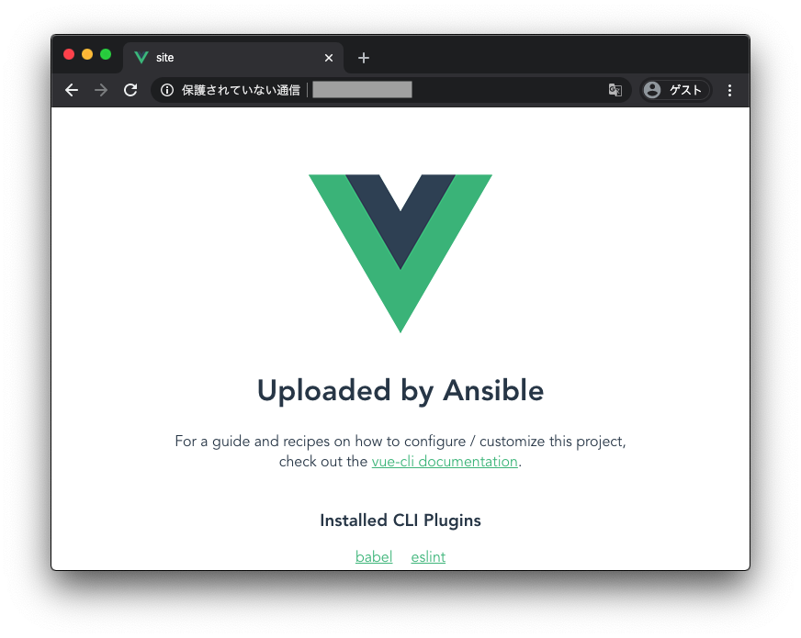The height and width of the screenshot is (638, 801).
Task: Reload the current page
Action: [x=130, y=90]
